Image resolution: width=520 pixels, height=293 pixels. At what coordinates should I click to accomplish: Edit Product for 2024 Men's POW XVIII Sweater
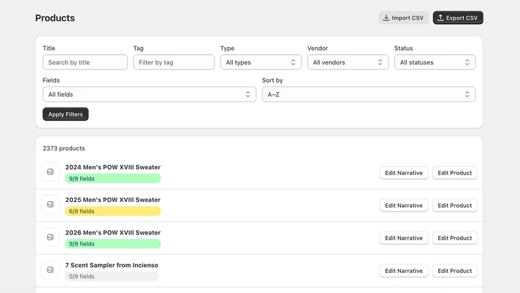[454, 173]
